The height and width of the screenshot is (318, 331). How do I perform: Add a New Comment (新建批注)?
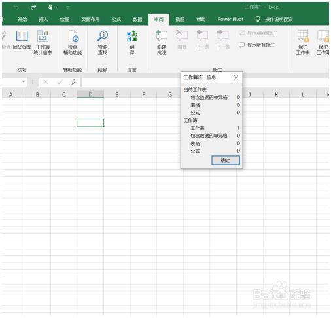coord(162,43)
